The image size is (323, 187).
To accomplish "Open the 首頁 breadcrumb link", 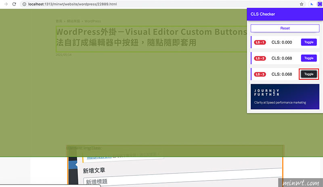I will (x=59, y=21).
